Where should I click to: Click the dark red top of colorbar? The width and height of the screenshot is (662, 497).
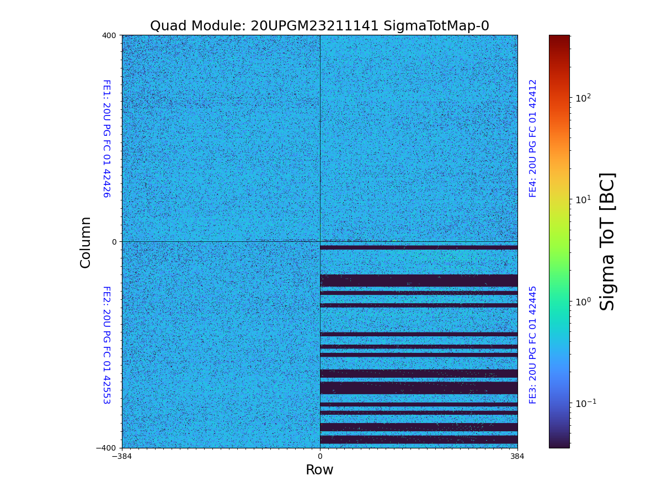pos(559,39)
